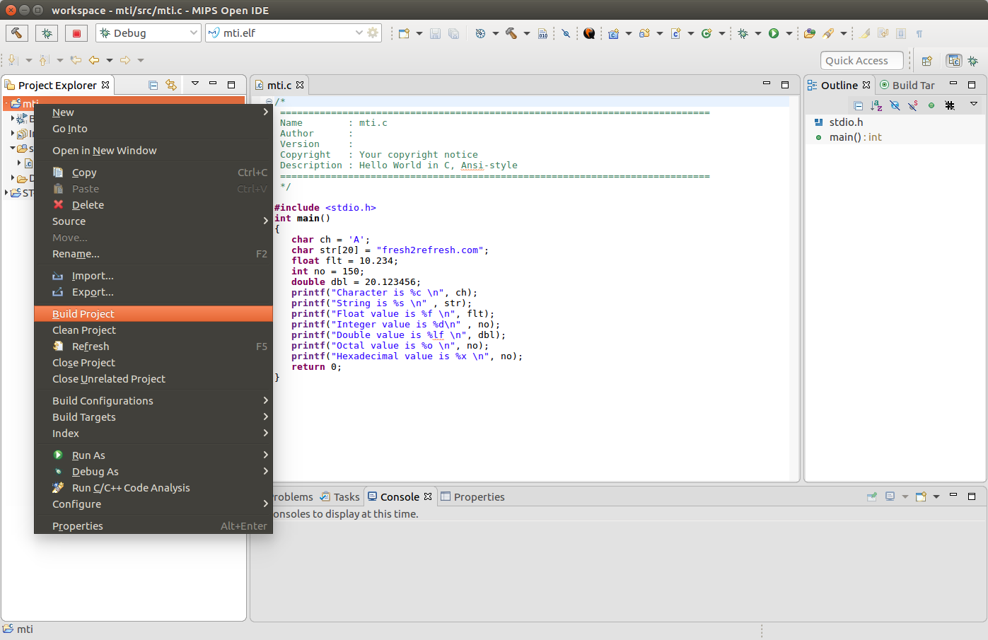Image resolution: width=988 pixels, height=640 pixels.
Task: Collapse All in Project Explorer toolbar
Action: point(153,85)
